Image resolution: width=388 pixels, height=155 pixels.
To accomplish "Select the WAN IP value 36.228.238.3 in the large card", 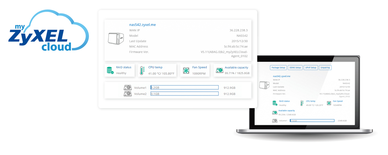I will (239, 30).
